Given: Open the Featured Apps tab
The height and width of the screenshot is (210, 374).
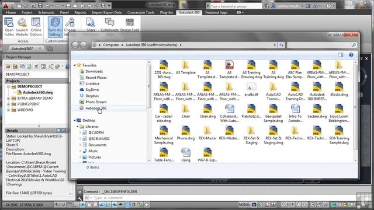Looking at the screenshot, I should 216,12.
